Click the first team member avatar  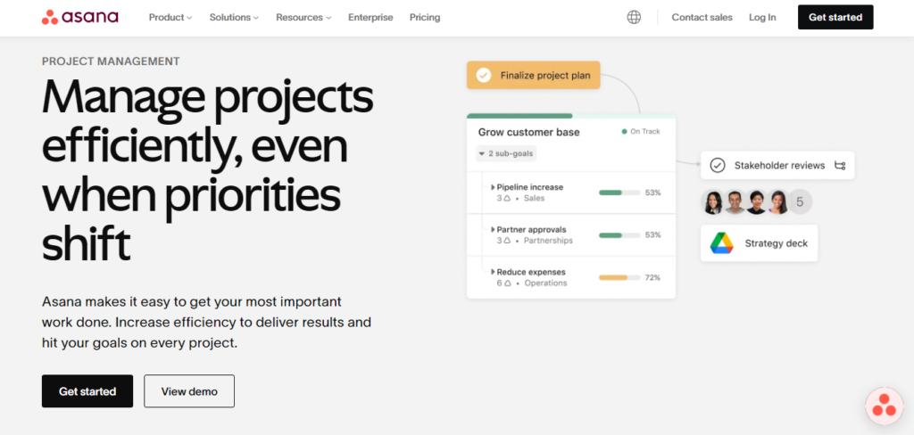713,202
